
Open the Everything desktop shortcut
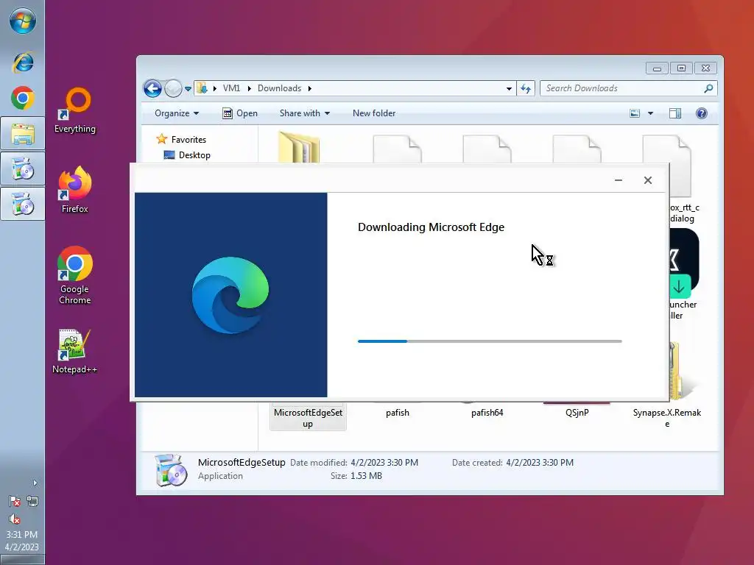tap(74, 110)
